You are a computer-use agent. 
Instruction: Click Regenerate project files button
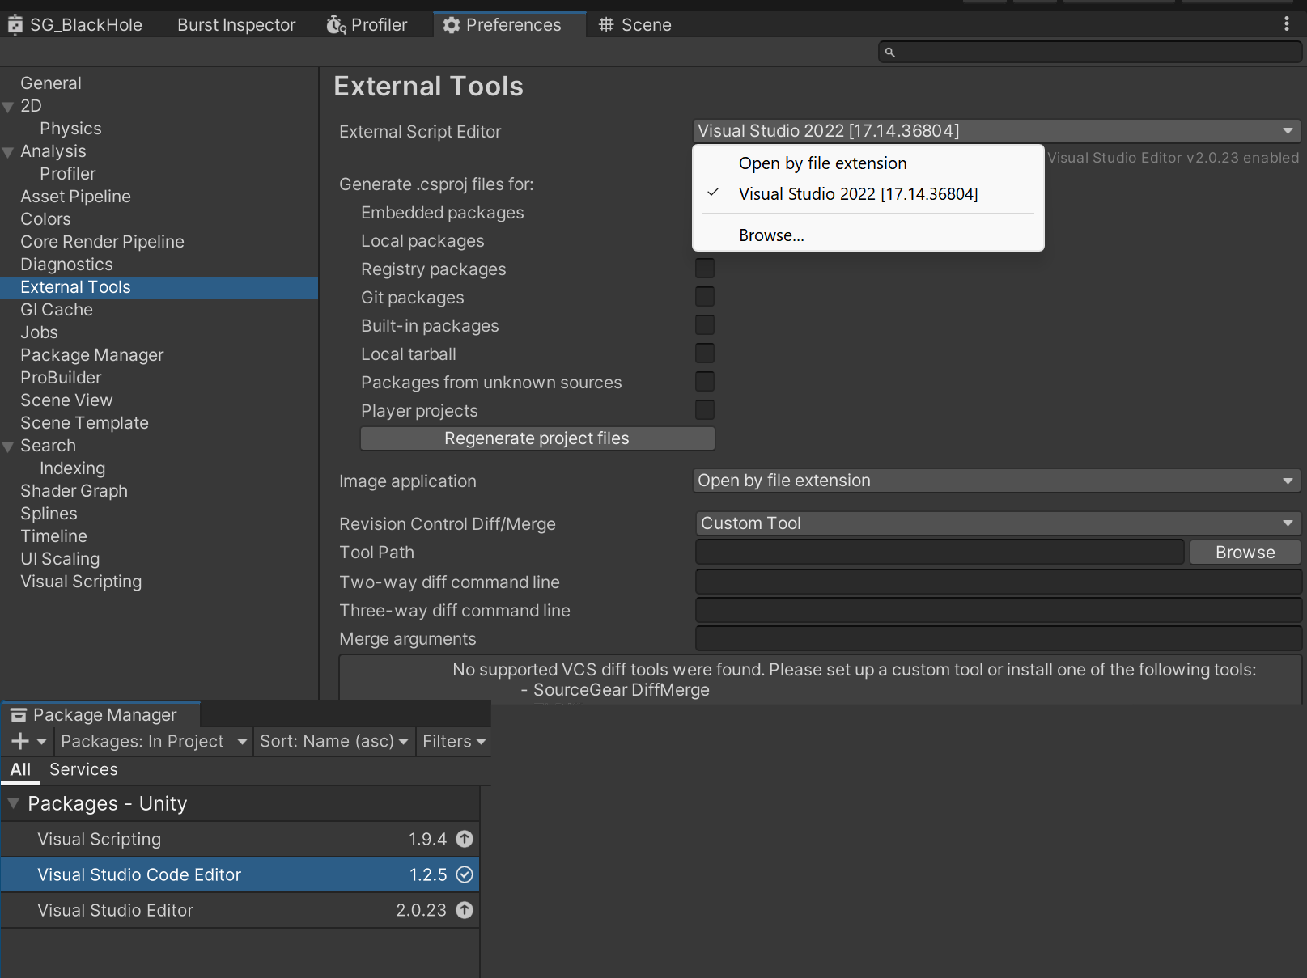click(537, 438)
